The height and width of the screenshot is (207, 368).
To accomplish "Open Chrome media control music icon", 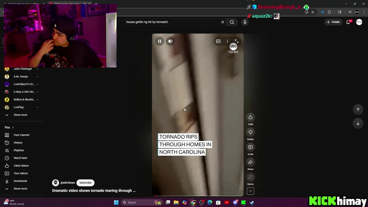I will pyautogui.click(x=350, y=12).
